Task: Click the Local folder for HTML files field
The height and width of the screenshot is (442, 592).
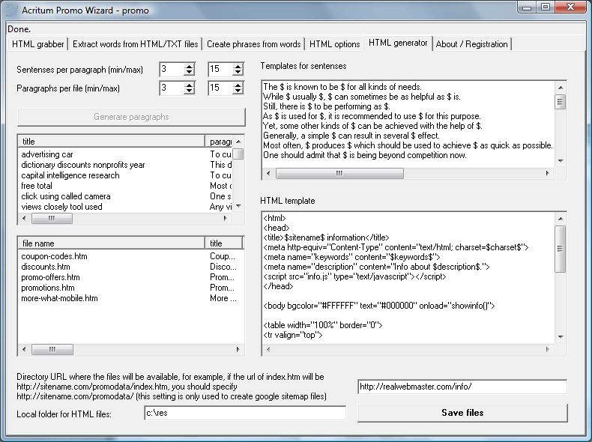Action: (244, 413)
